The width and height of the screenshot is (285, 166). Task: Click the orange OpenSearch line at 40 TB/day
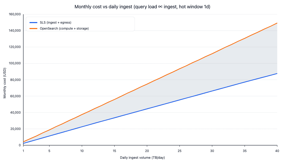point(277,23)
